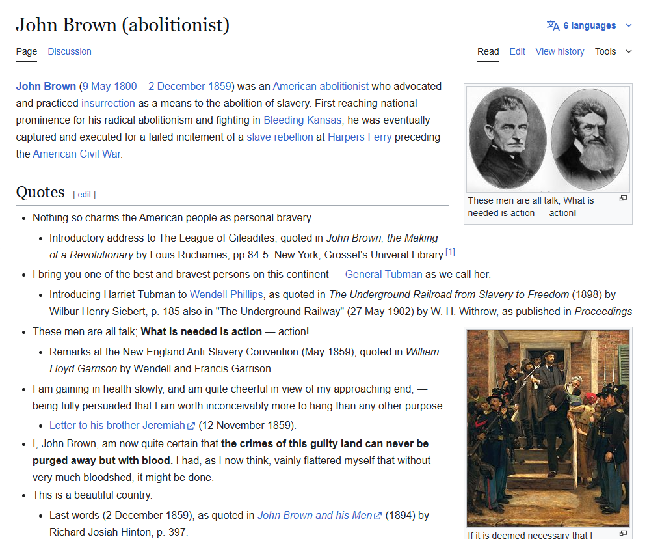Click the page title John Brown (abolitionist)
The image size is (647, 539).
click(122, 25)
